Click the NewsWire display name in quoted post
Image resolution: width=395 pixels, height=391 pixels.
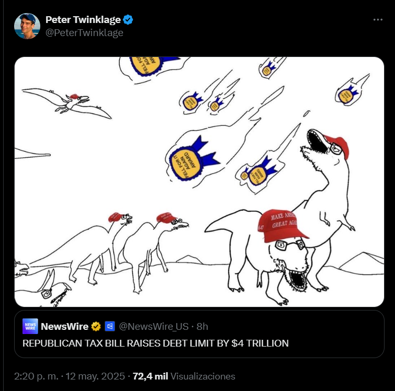(x=64, y=326)
